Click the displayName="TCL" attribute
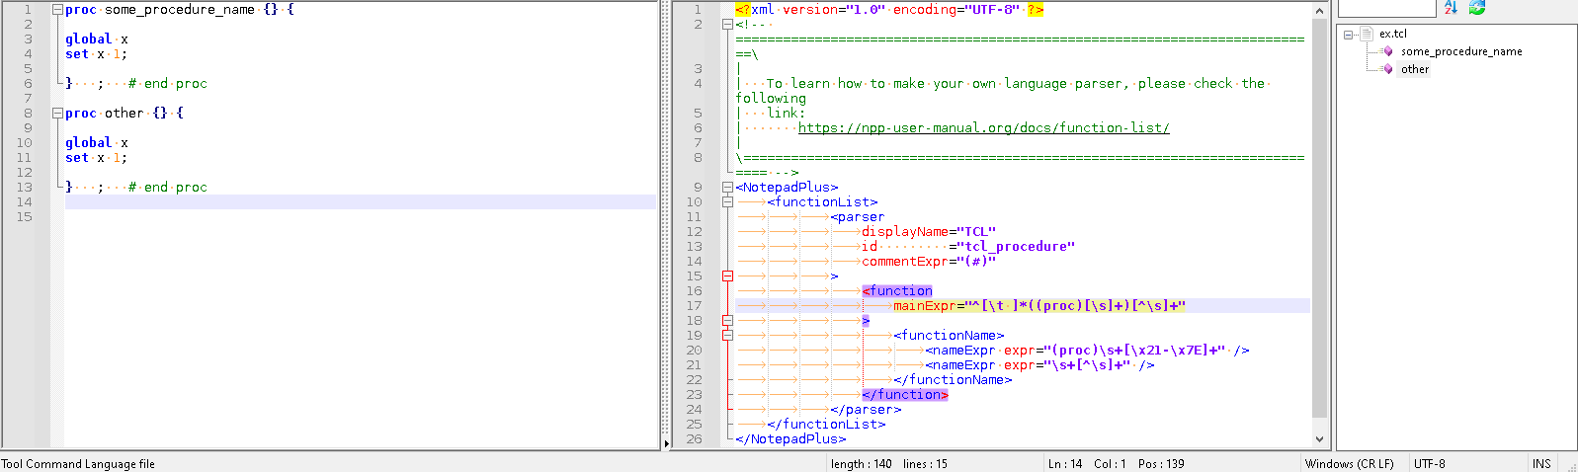1578x472 pixels. [x=929, y=232]
